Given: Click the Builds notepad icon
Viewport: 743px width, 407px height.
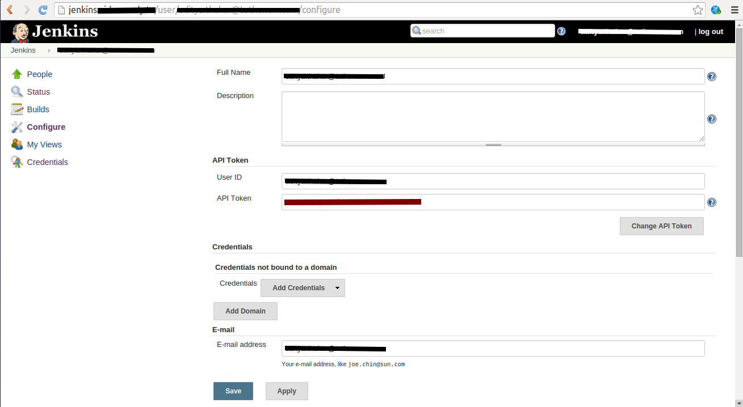Looking at the screenshot, I should 17,109.
